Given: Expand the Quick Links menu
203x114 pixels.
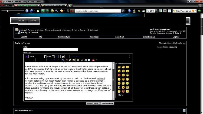Looking at the screenshot, I should [149, 37].
